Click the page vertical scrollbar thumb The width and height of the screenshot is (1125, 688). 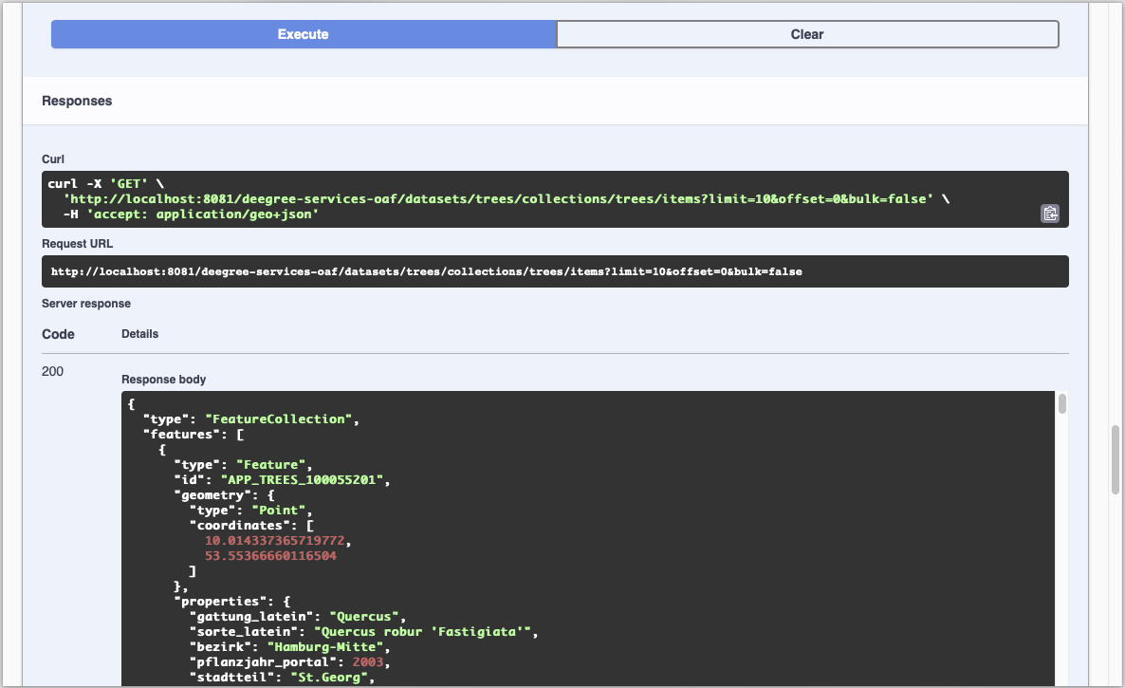point(1116,460)
